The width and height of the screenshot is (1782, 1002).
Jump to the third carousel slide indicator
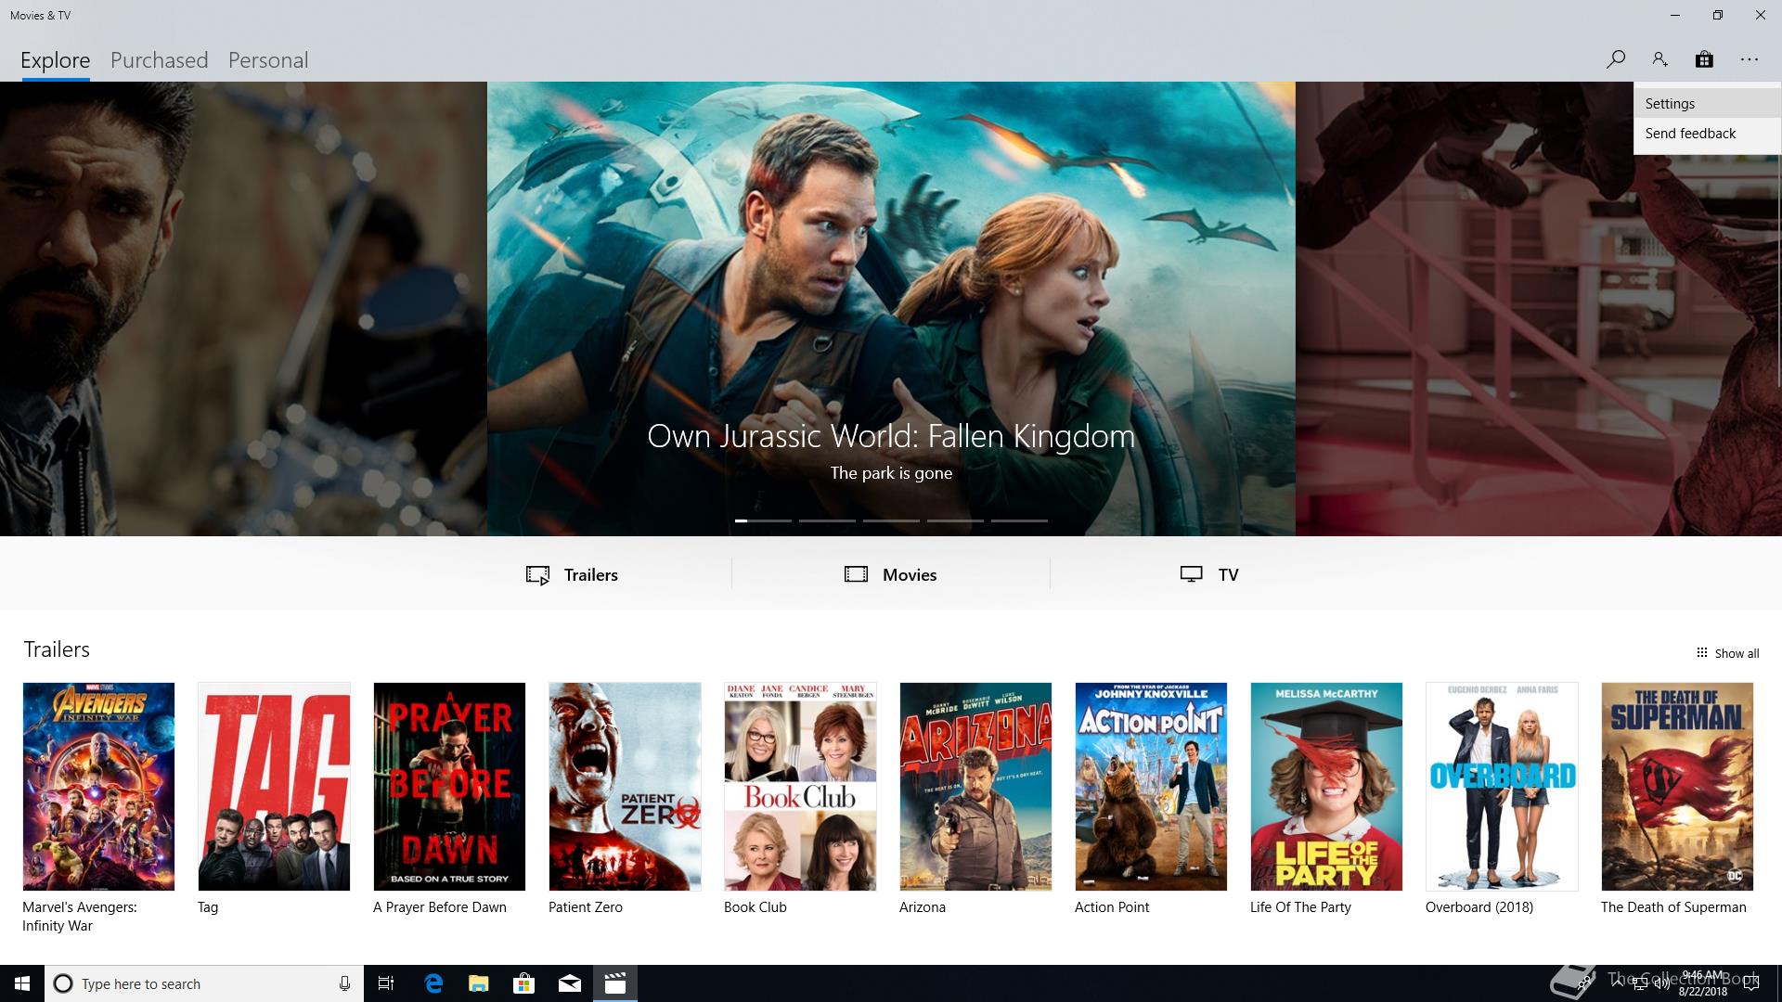point(891,520)
